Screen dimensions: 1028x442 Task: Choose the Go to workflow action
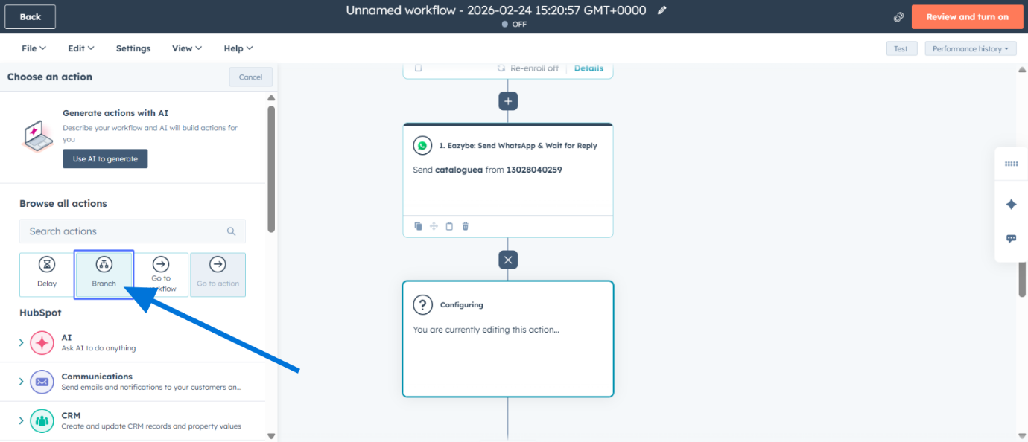(161, 275)
